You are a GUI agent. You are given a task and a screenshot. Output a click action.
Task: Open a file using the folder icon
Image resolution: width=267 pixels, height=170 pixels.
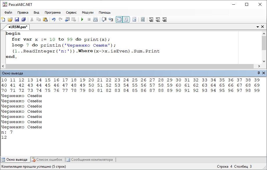(x=10, y=19)
